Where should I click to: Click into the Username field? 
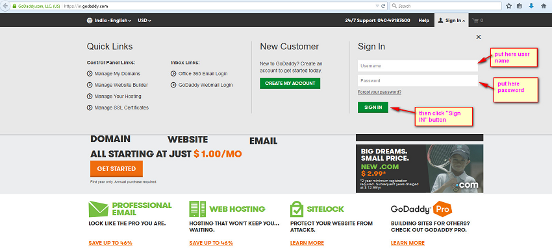point(418,66)
